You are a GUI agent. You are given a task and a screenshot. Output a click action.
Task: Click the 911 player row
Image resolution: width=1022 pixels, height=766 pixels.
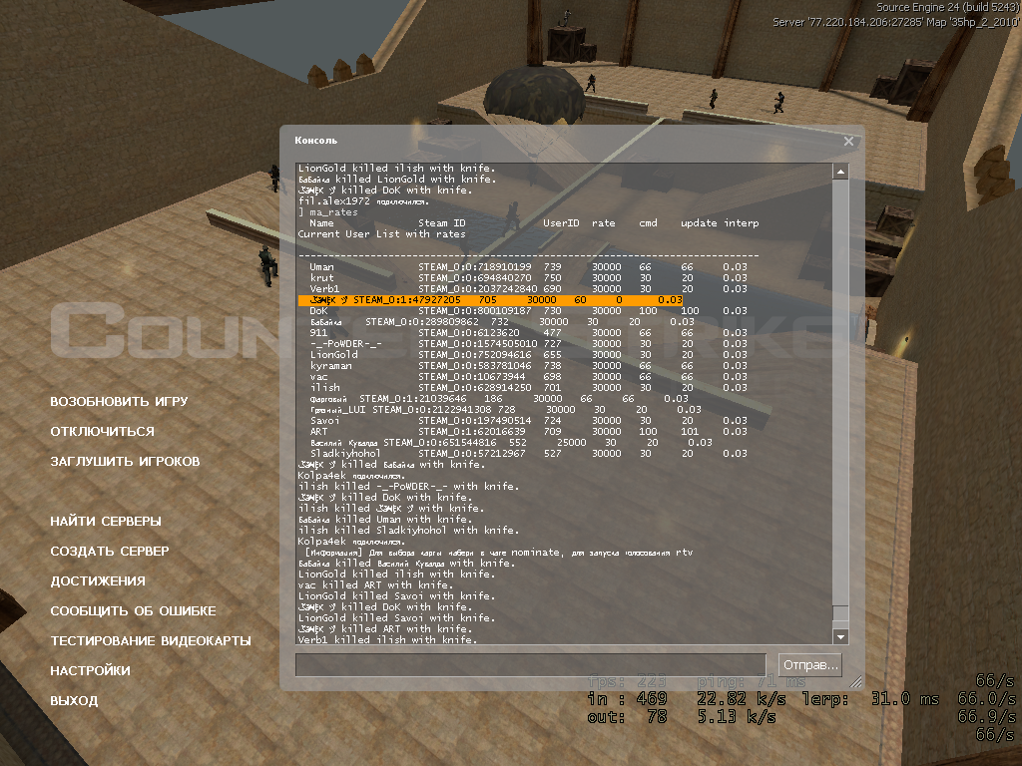coord(529,333)
